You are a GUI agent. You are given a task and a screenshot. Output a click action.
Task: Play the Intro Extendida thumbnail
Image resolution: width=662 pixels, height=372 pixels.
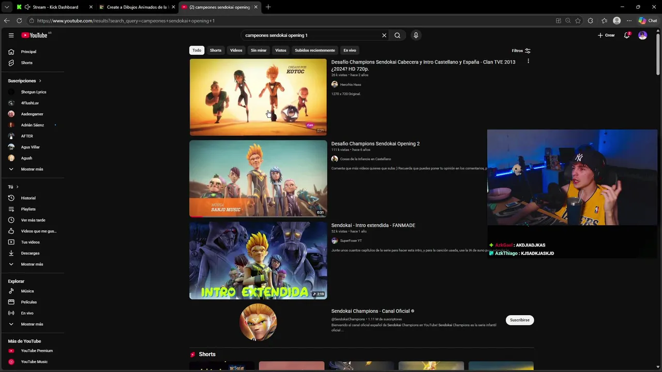[x=258, y=260]
